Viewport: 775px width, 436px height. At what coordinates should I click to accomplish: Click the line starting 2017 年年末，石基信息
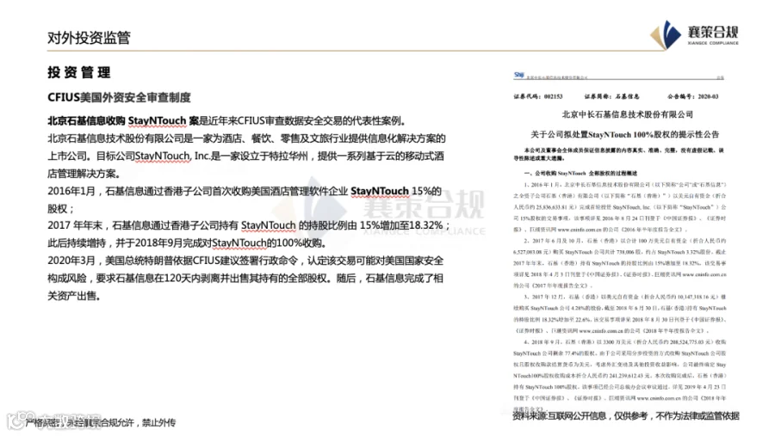tap(249, 225)
